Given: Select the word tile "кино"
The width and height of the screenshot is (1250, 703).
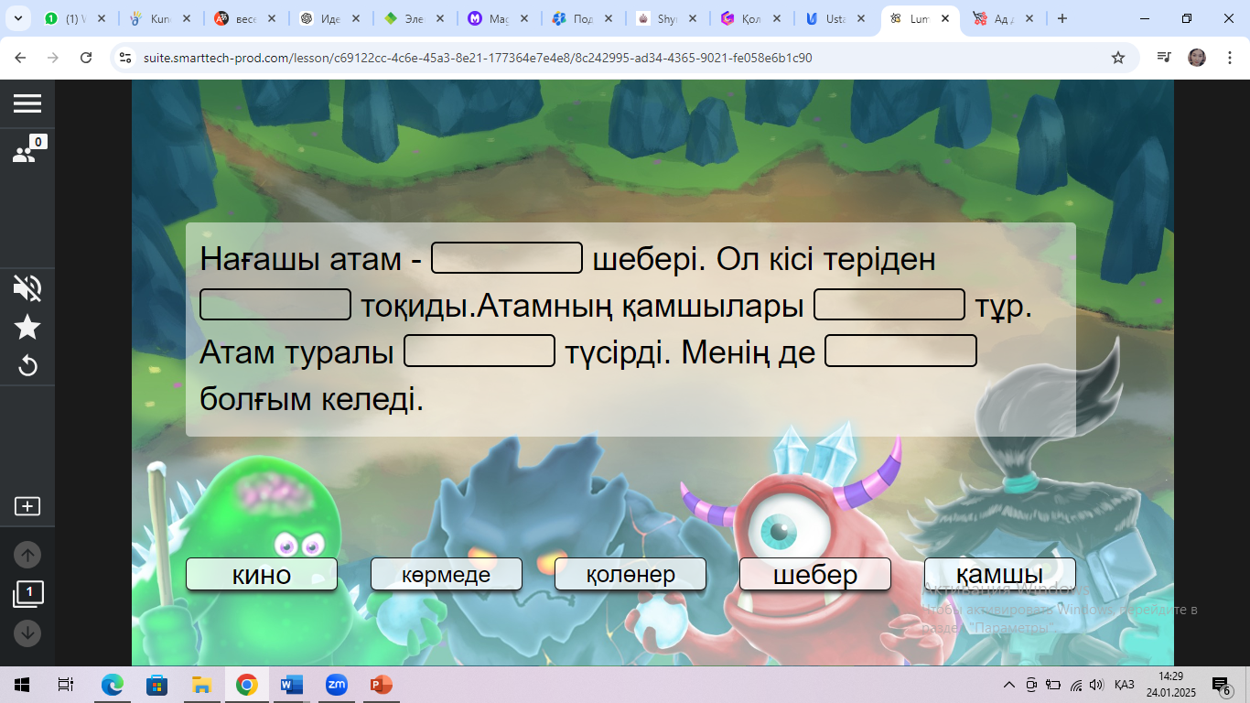Looking at the screenshot, I should [262, 574].
